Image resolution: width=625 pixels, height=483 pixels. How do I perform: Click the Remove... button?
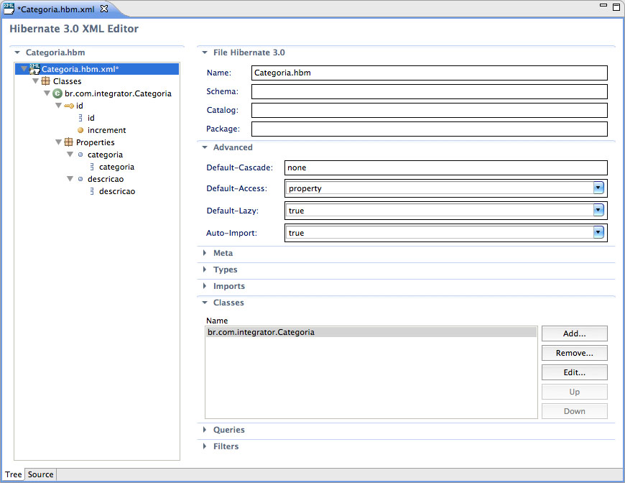[575, 353]
